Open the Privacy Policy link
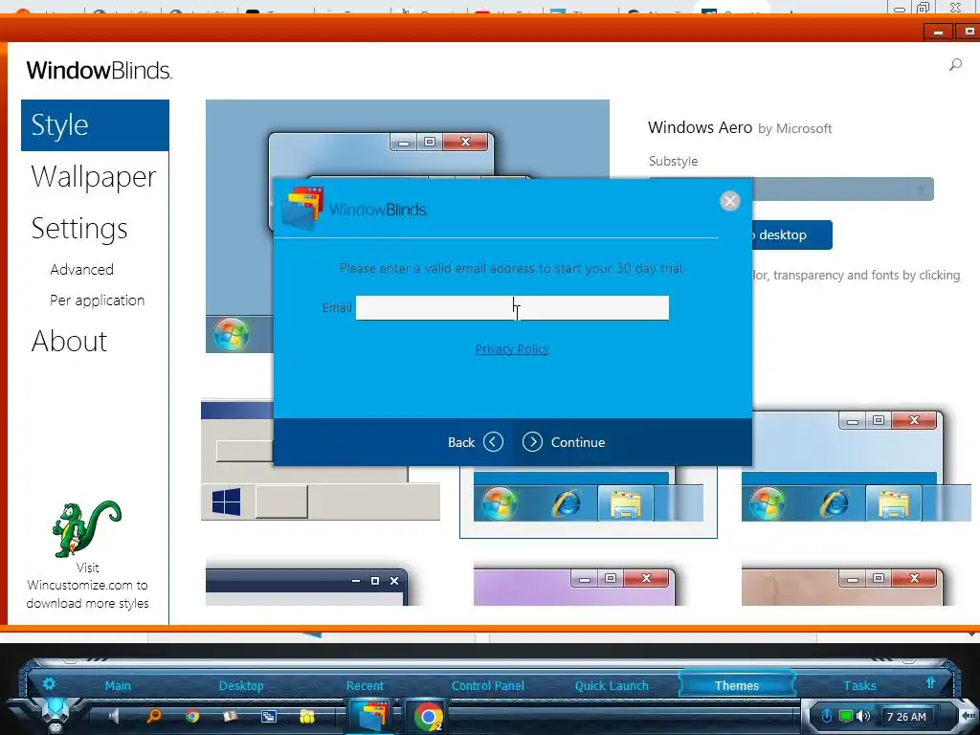Image resolution: width=980 pixels, height=735 pixels. point(512,348)
